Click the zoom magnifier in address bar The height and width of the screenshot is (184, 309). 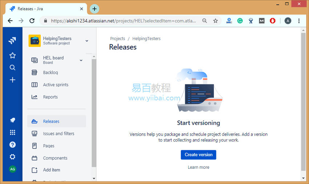click(x=205, y=21)
